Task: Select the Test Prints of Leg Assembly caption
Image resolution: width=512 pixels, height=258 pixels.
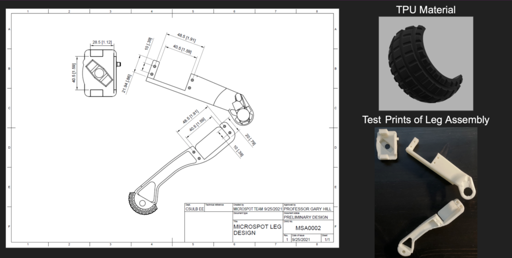Action: click(x=426, y=120)
